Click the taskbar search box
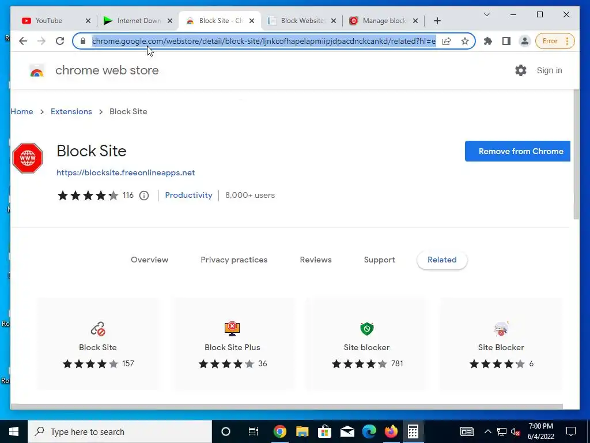This screenshot has width=590, height=443. [x=120, y=431]
